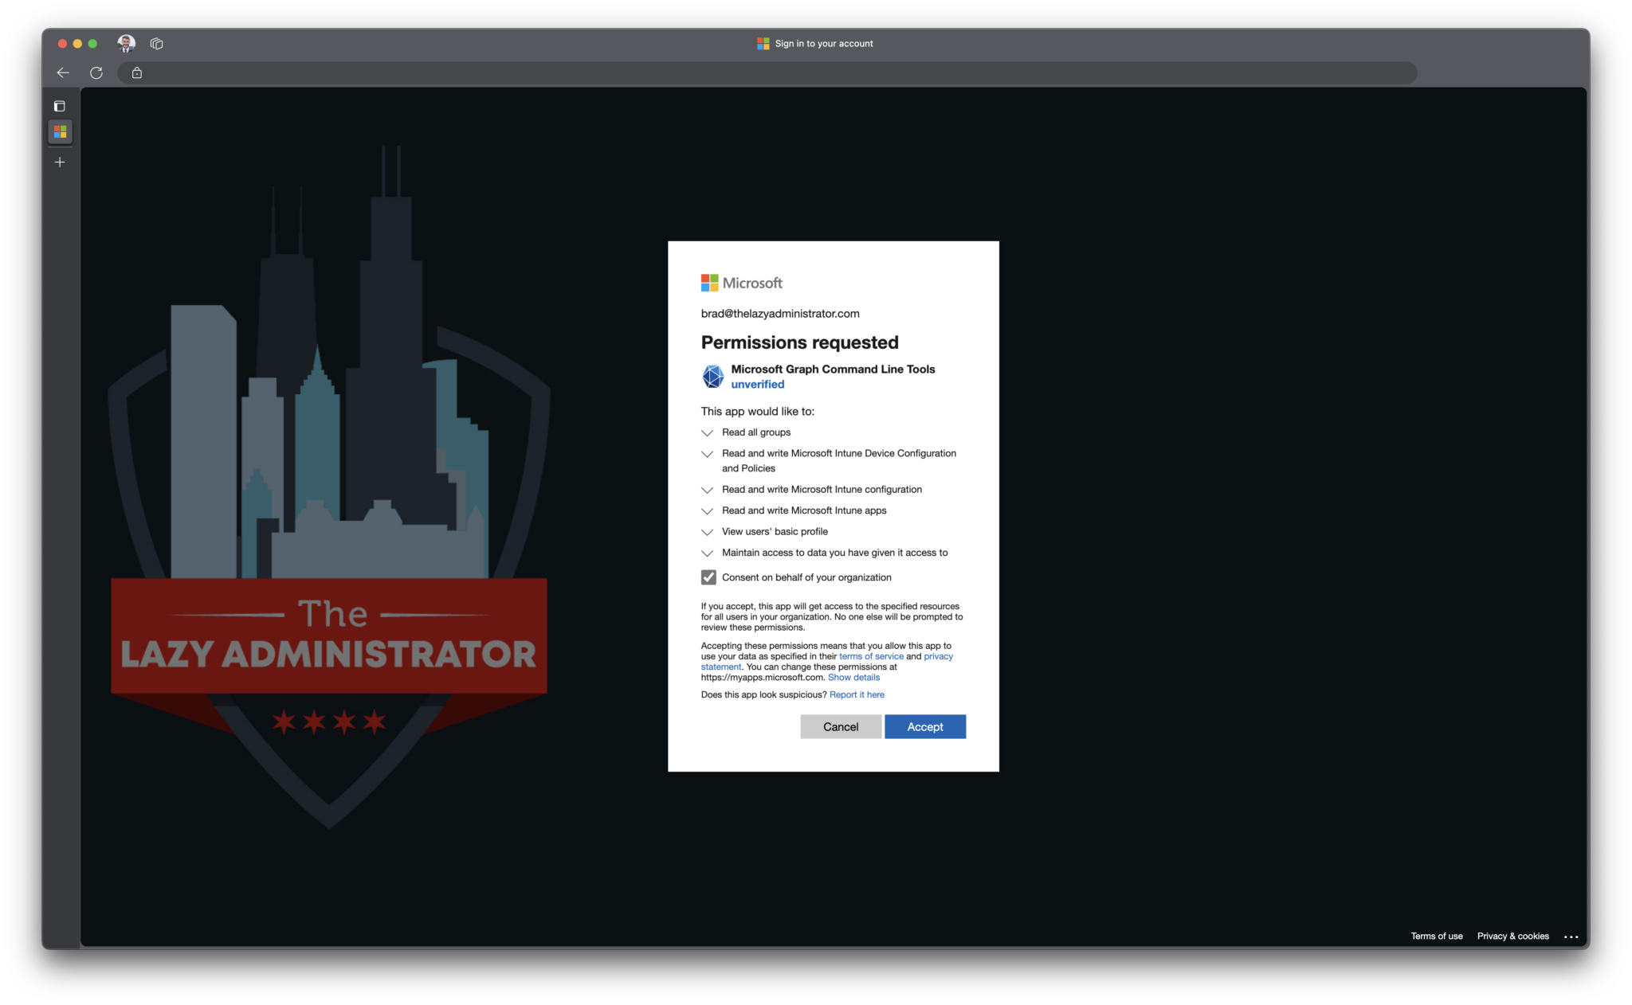Expand Intune Device Configuration and Policies permission
This screenshot has width=1632, height=1005.
707,454
